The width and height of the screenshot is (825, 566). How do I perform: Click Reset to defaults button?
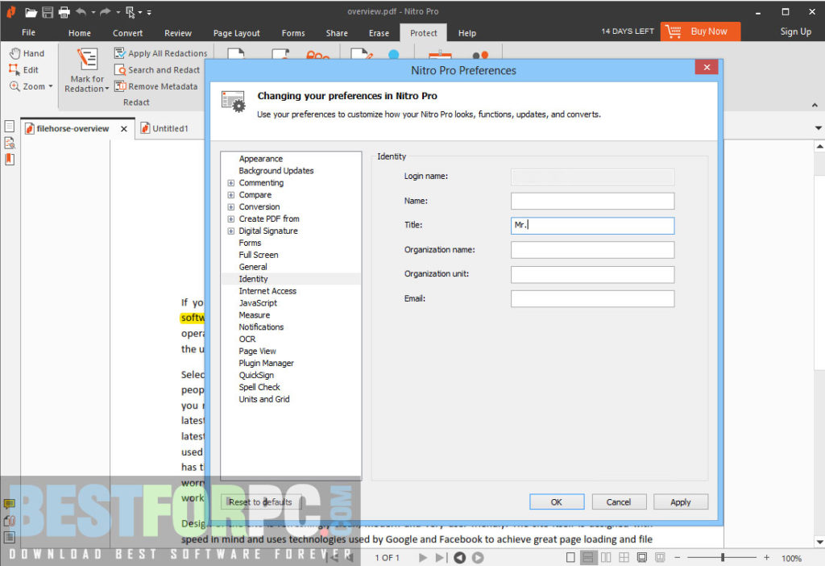260,501
